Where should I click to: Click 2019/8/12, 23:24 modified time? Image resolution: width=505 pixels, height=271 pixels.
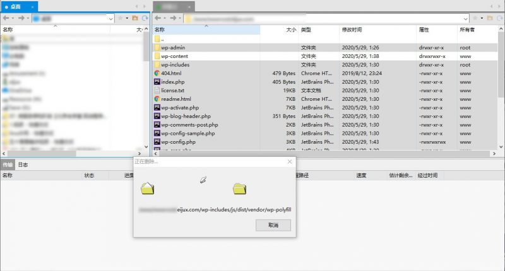click(362, 73)
